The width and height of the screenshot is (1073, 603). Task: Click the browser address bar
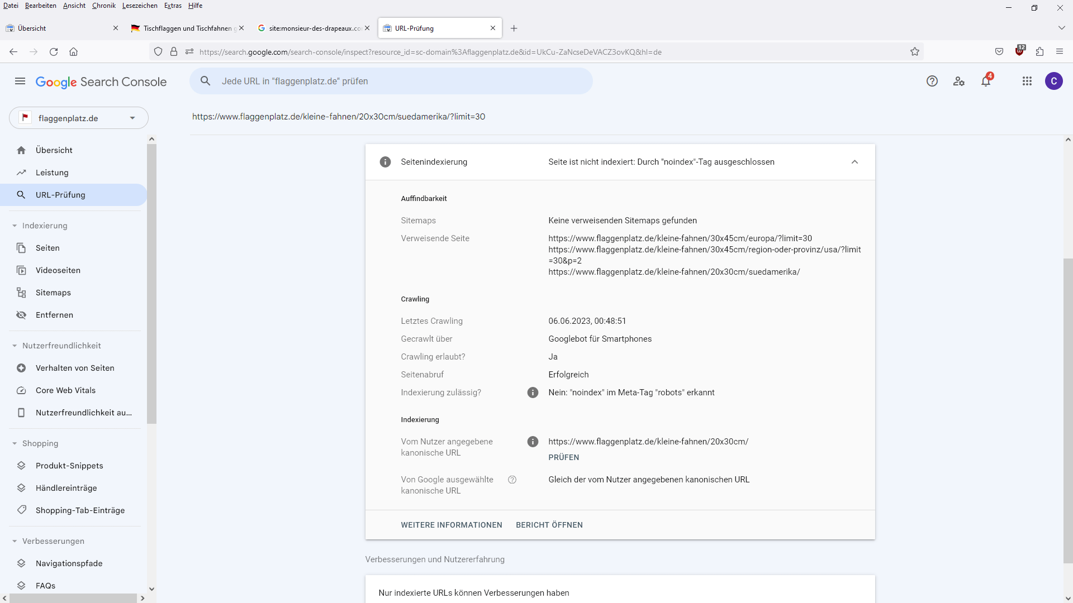point(536,52)
